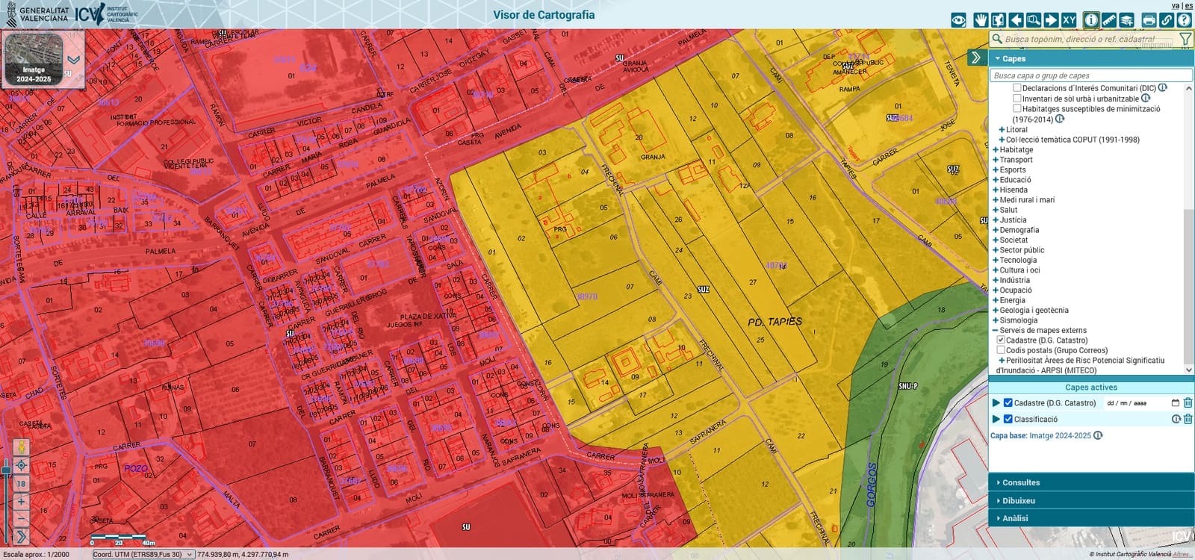Enable the Codis postals (Grupo Correos) checkbox
The height and width of the screenshot is (560, 1195).
(x=1001, y=350)
